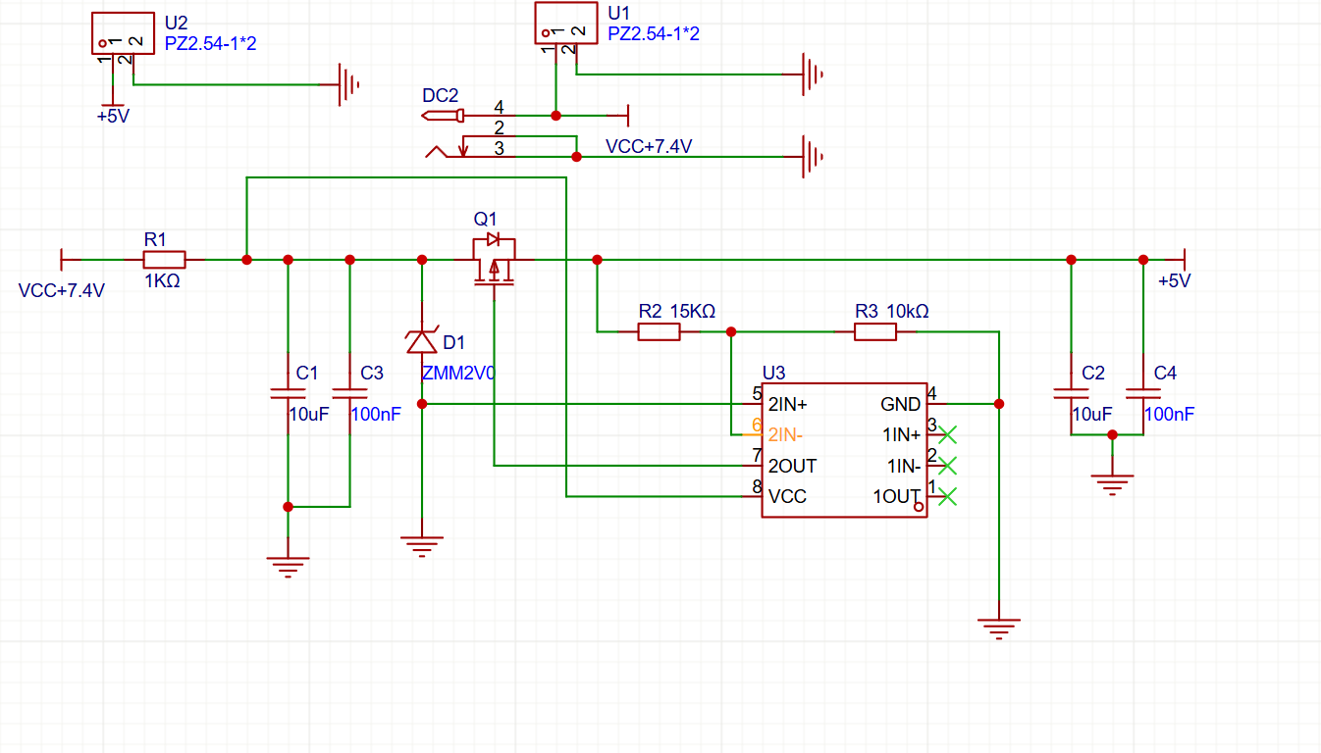
Task: Click the ground symbol below C2 and C4
Action: click(x=1112, y=484)
